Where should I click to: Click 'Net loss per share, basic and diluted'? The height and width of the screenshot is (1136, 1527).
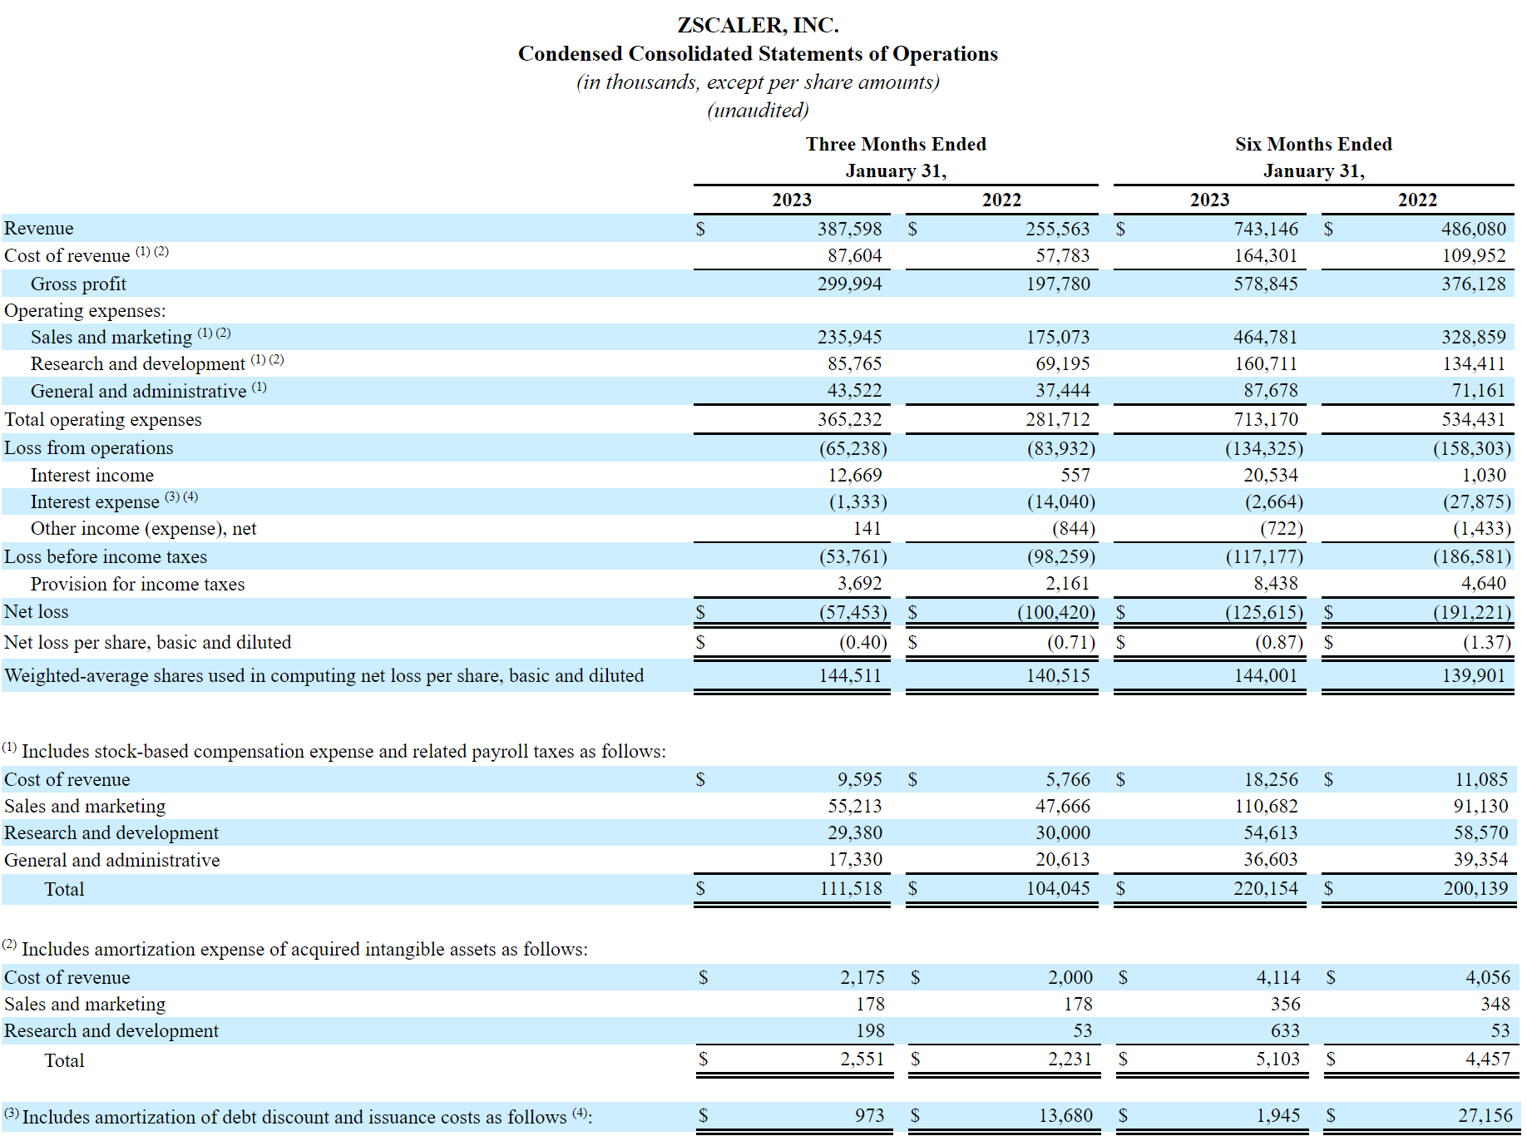tap(148, 642)
